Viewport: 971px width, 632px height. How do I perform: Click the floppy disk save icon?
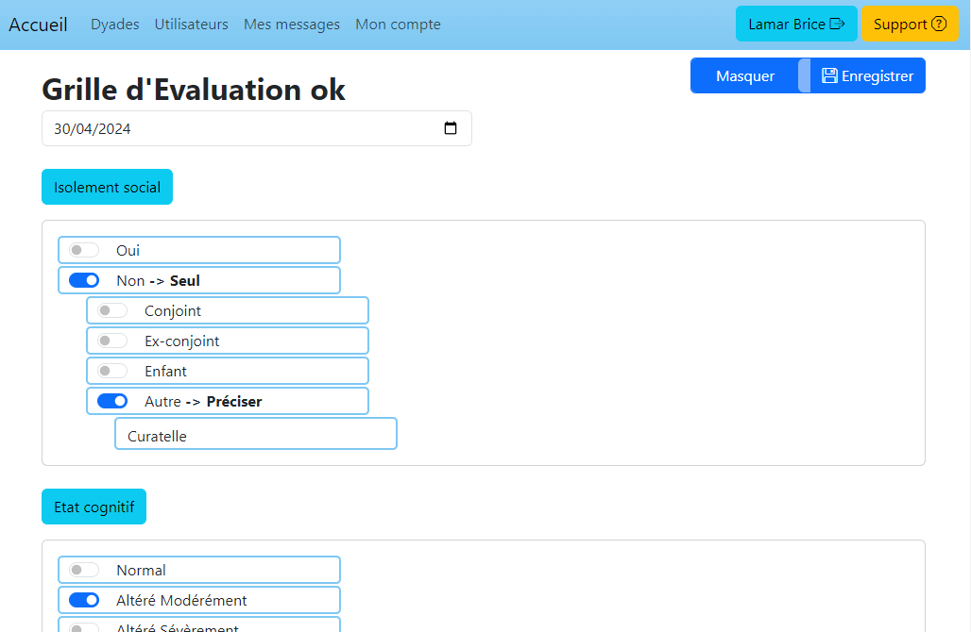(829, 75)
